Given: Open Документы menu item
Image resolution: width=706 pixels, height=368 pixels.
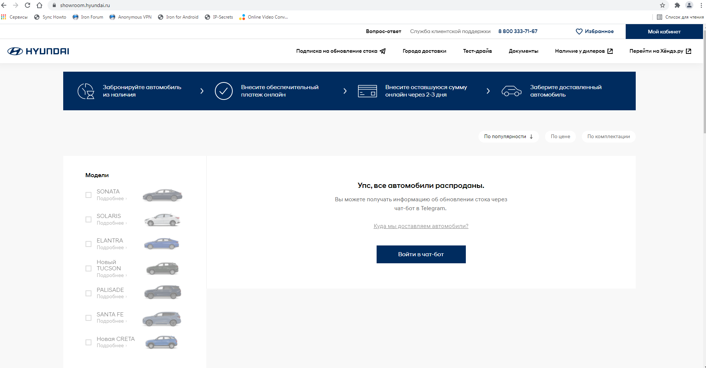Looking at the screenshot, I should (x=523, y=51).
